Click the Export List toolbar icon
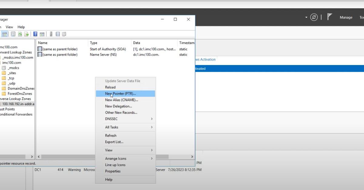This screenshot has height=190, width=364. (x=27, y=34)
